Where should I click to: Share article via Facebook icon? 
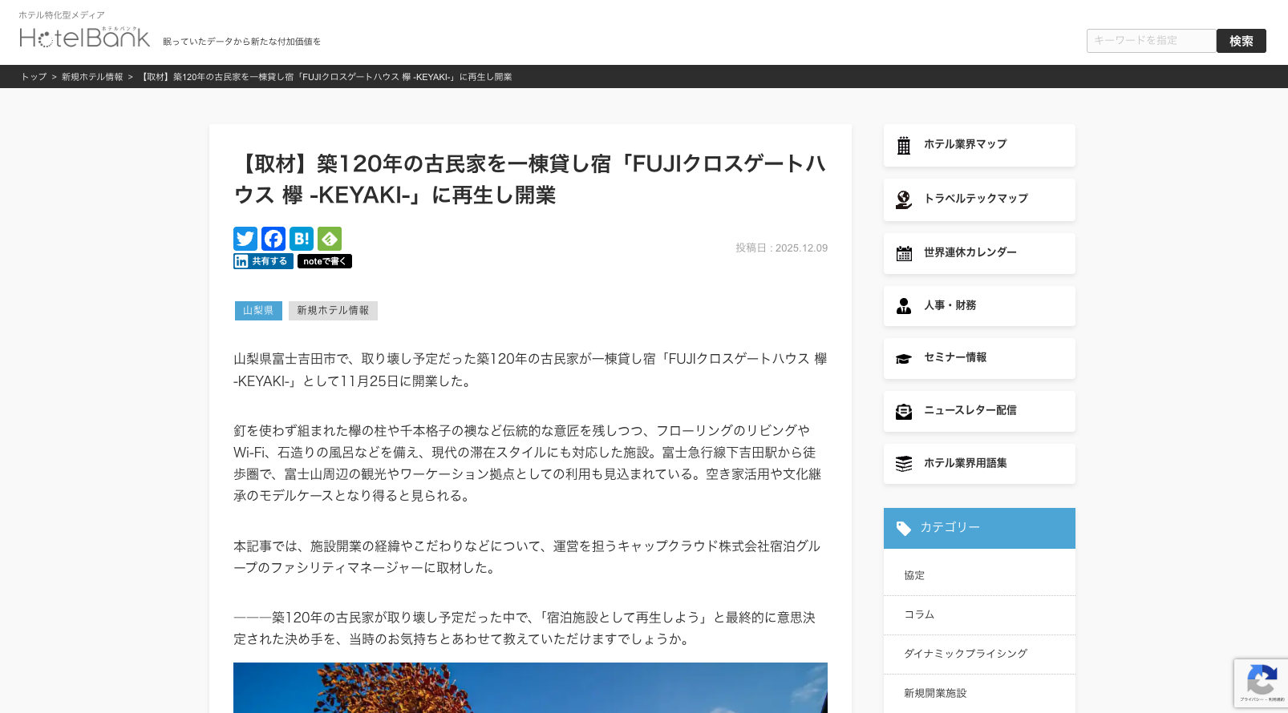[x=273, y=239]
